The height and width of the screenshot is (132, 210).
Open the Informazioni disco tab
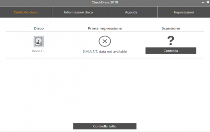78,12
